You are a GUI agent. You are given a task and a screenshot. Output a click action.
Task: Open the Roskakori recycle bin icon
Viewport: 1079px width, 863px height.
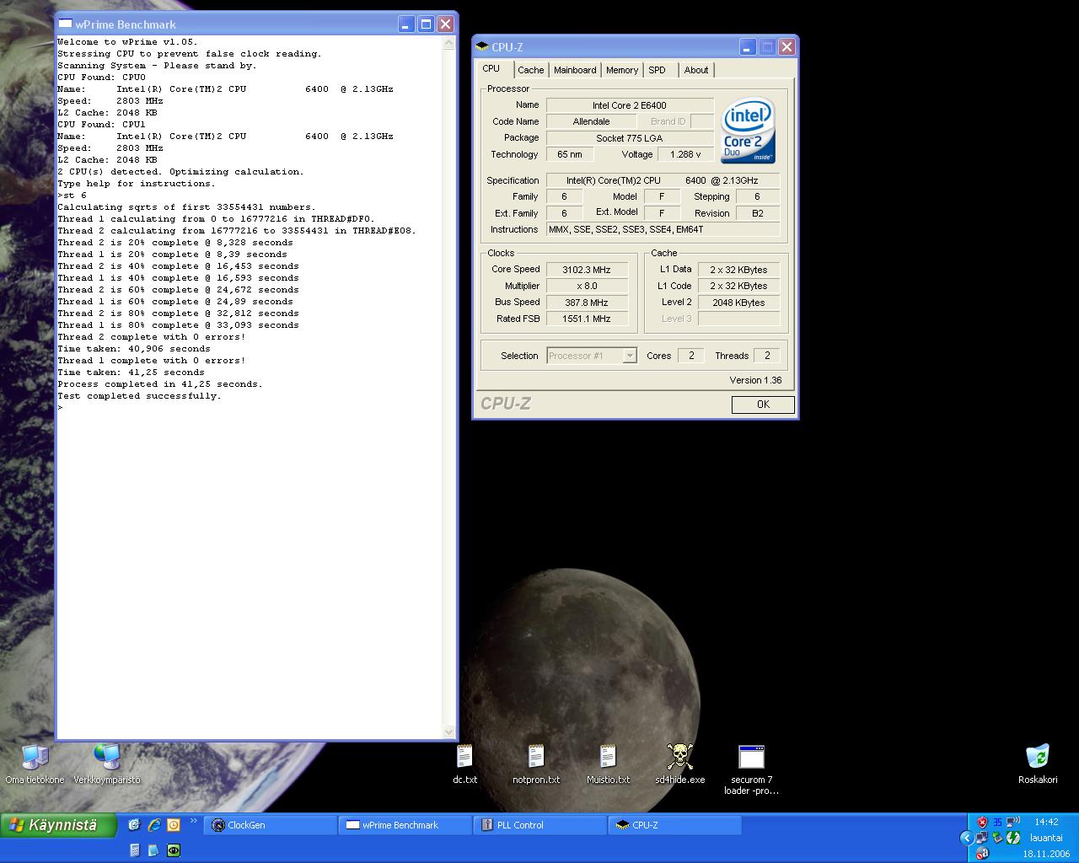tap(1038, 764)
